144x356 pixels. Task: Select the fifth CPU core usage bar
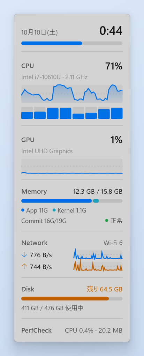coord(78,113)
